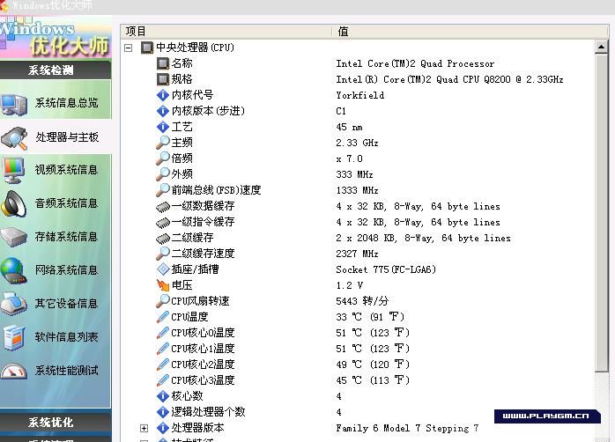Click voltage icon beside 电压
The image size is (615, 442).
[x=163, y=285]
